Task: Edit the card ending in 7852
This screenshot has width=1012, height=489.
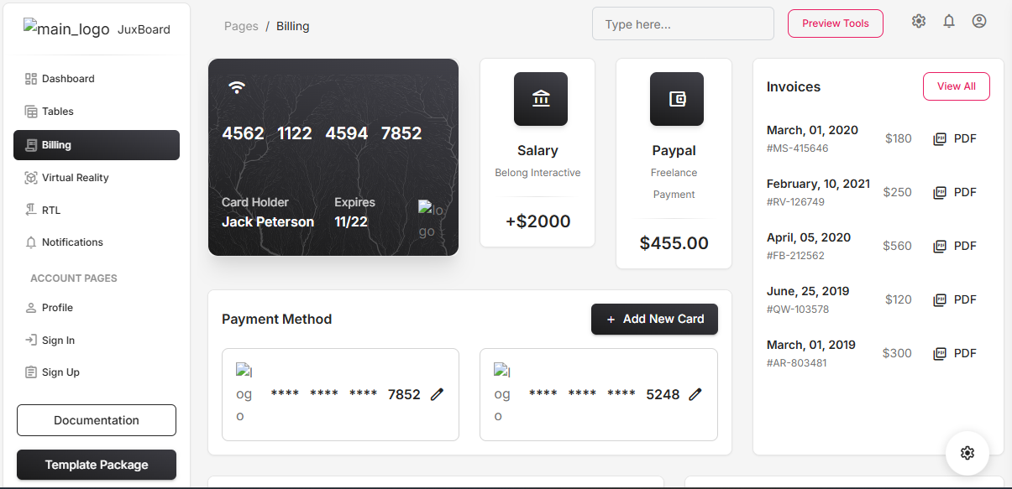Action: 437,394
